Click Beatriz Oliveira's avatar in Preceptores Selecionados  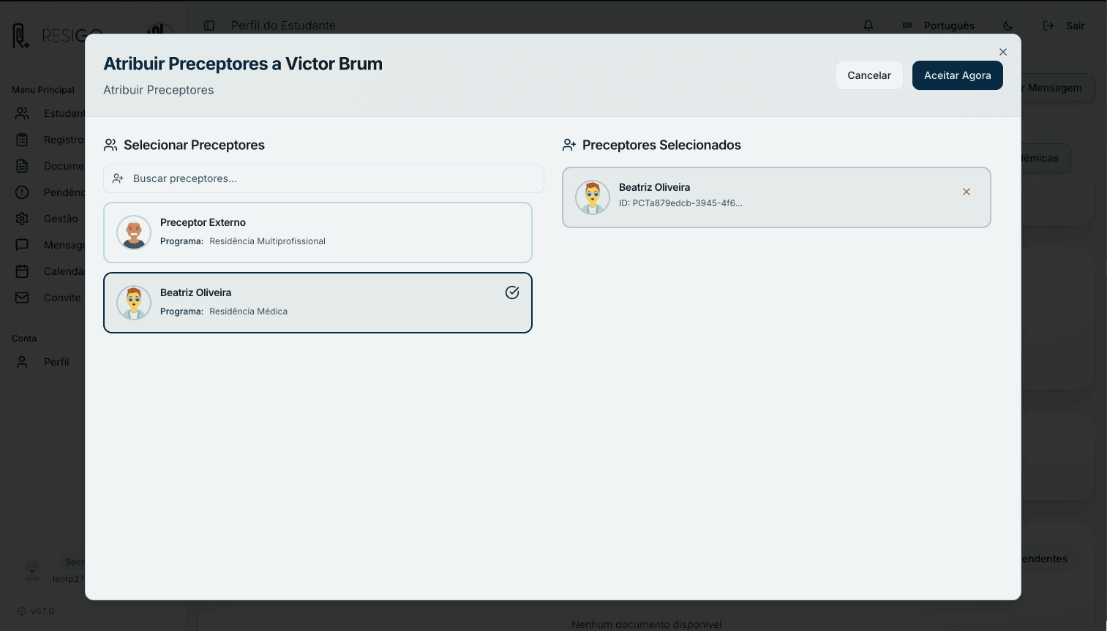coord(593,197)
